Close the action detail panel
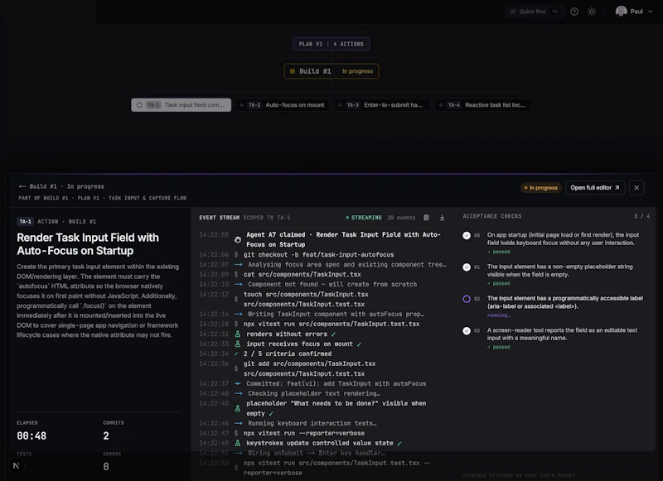The width and height of the screenshot is (663, 481). click(636, 187)
